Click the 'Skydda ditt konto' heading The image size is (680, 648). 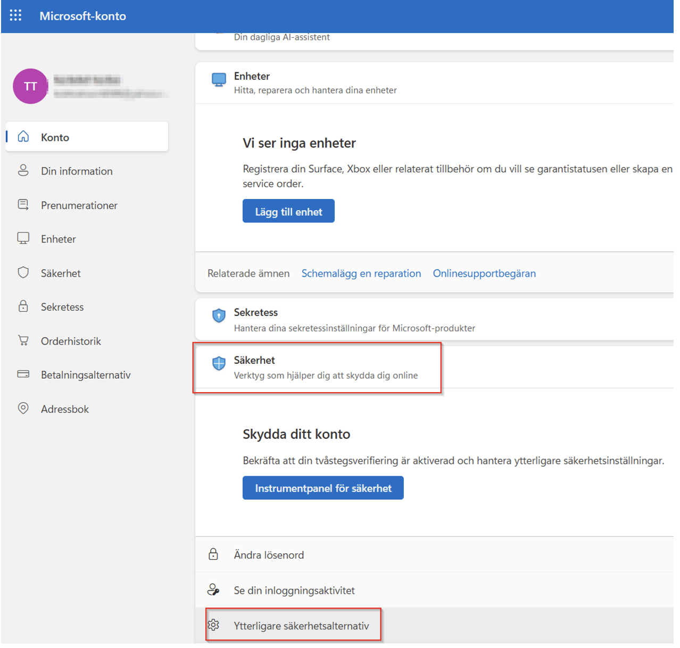click(x=296, y=434)
